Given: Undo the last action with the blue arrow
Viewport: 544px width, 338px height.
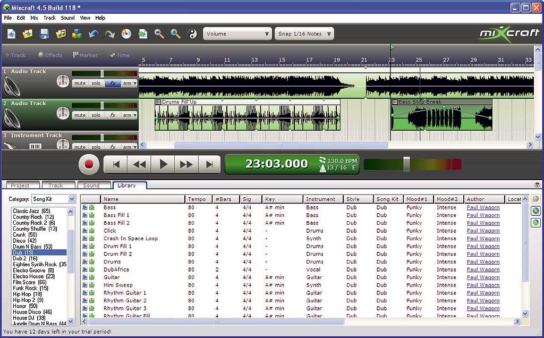Looking at the screenshot, I should click(x=93, y=34).
